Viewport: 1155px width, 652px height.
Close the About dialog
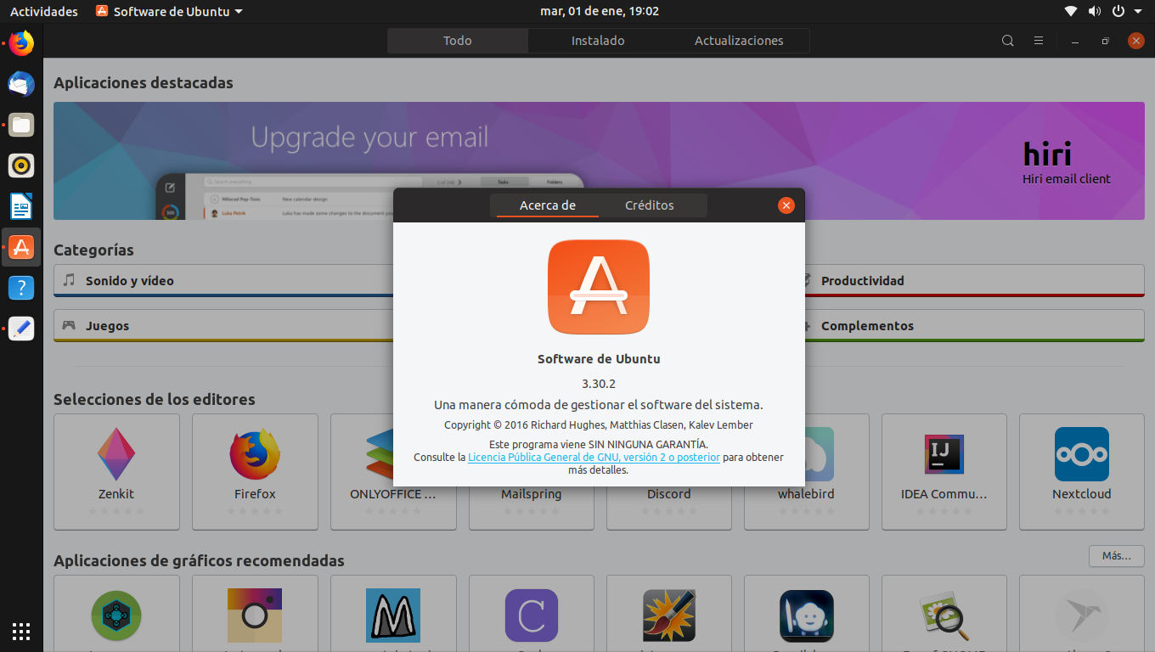pyautogui.click(x=786, y=205)
